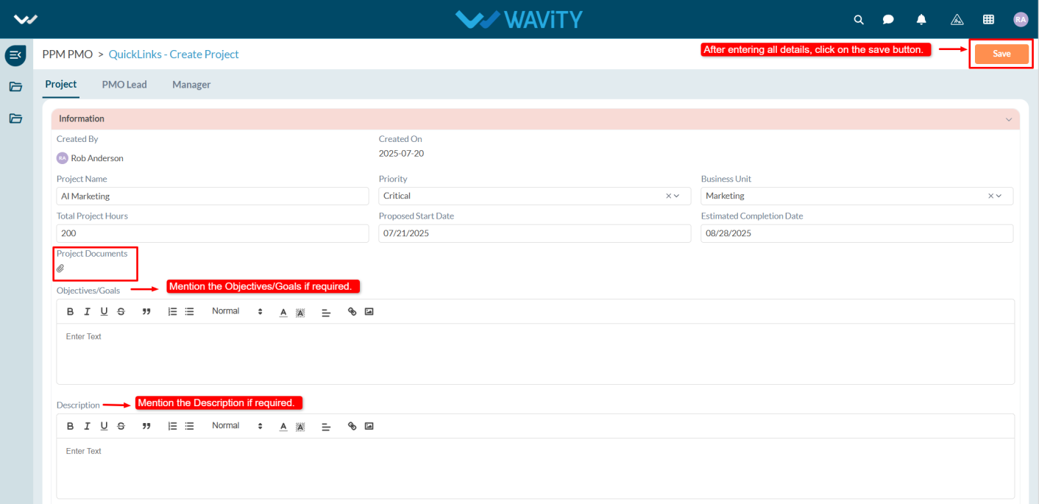Apply Bold in Objectives/Goals editor

[71, 312]
